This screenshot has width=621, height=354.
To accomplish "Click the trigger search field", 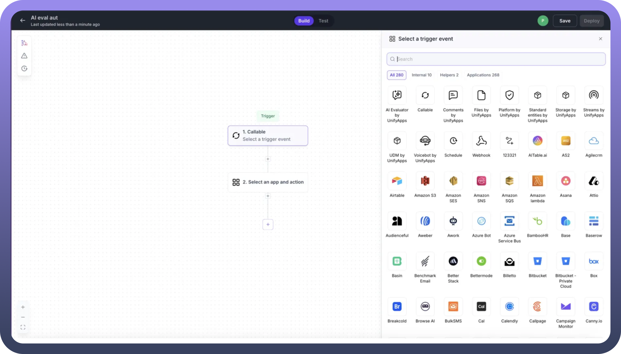I will [x=496, y=59].
